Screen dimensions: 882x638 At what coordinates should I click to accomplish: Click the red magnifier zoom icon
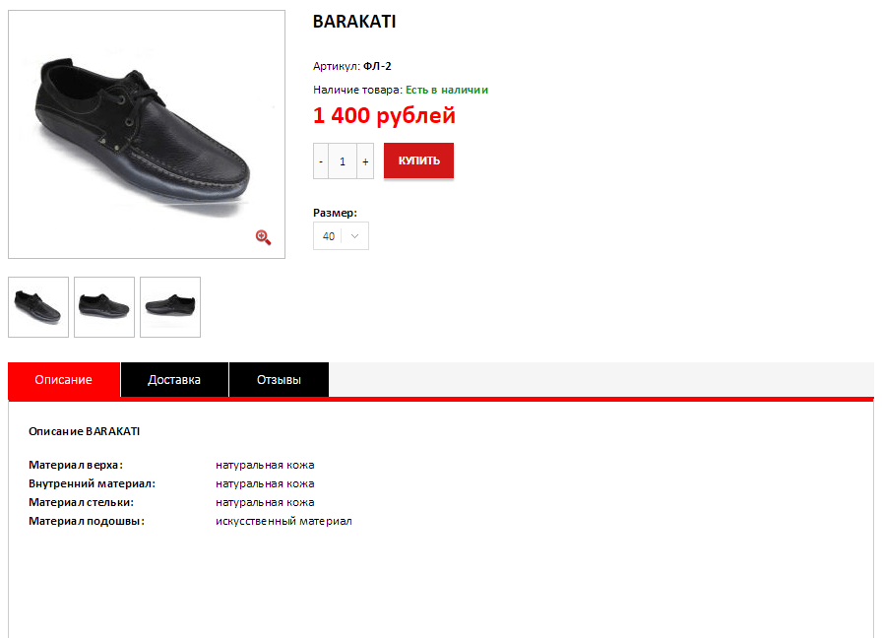coord(263,237)
